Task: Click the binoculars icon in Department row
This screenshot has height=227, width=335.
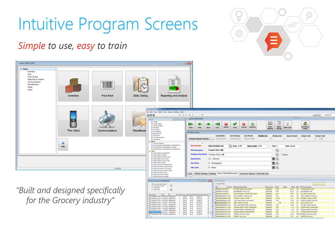Action: pyautogui.click(x=273, y=159)
